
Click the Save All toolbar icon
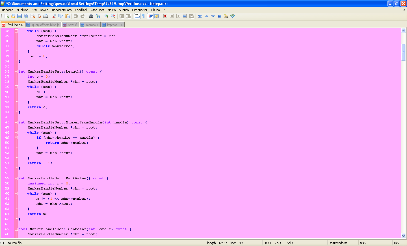(26, 16)
